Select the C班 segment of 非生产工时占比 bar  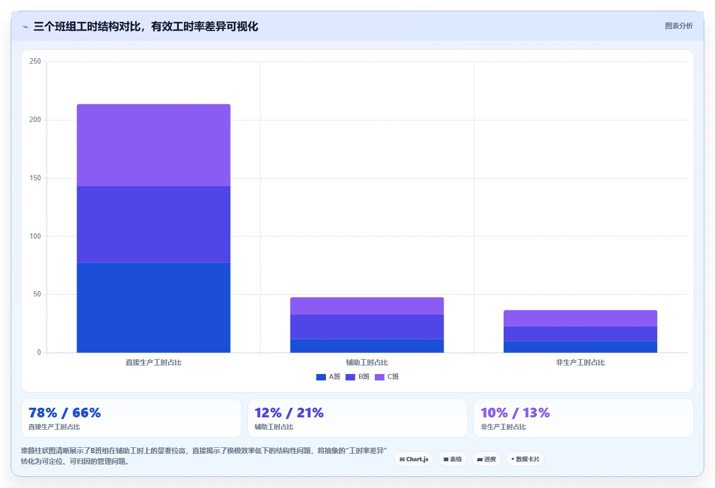point(580,318)
